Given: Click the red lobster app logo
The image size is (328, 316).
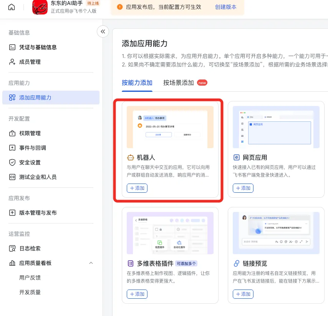Looking at the screenshot, I should point(40,7).
